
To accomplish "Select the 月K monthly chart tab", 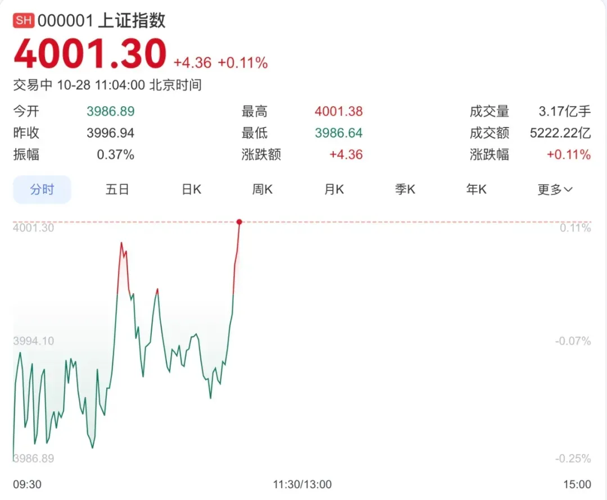I will click(334, 190).
